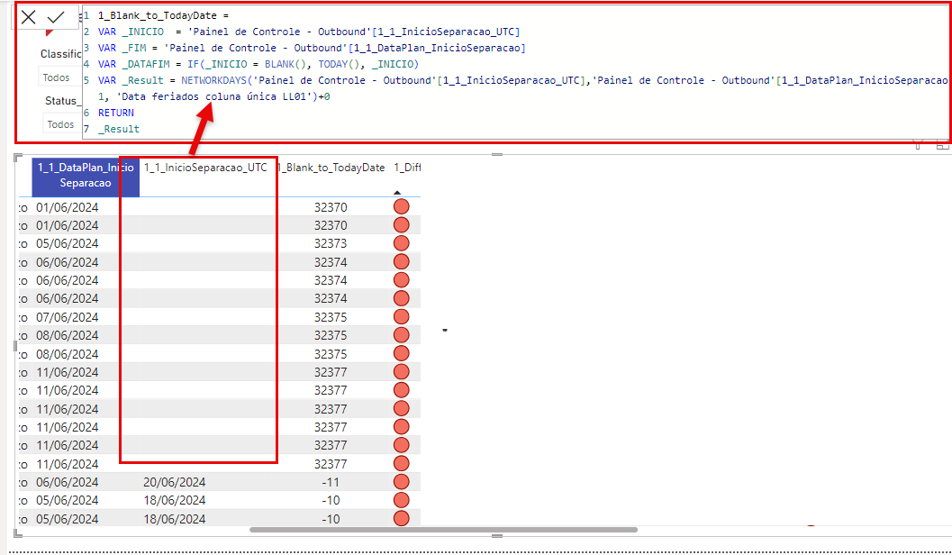Click the 1_1_InicioSeparacao_UTC column header
This screenshot has width=952, height=555.
tap(205, 168)
